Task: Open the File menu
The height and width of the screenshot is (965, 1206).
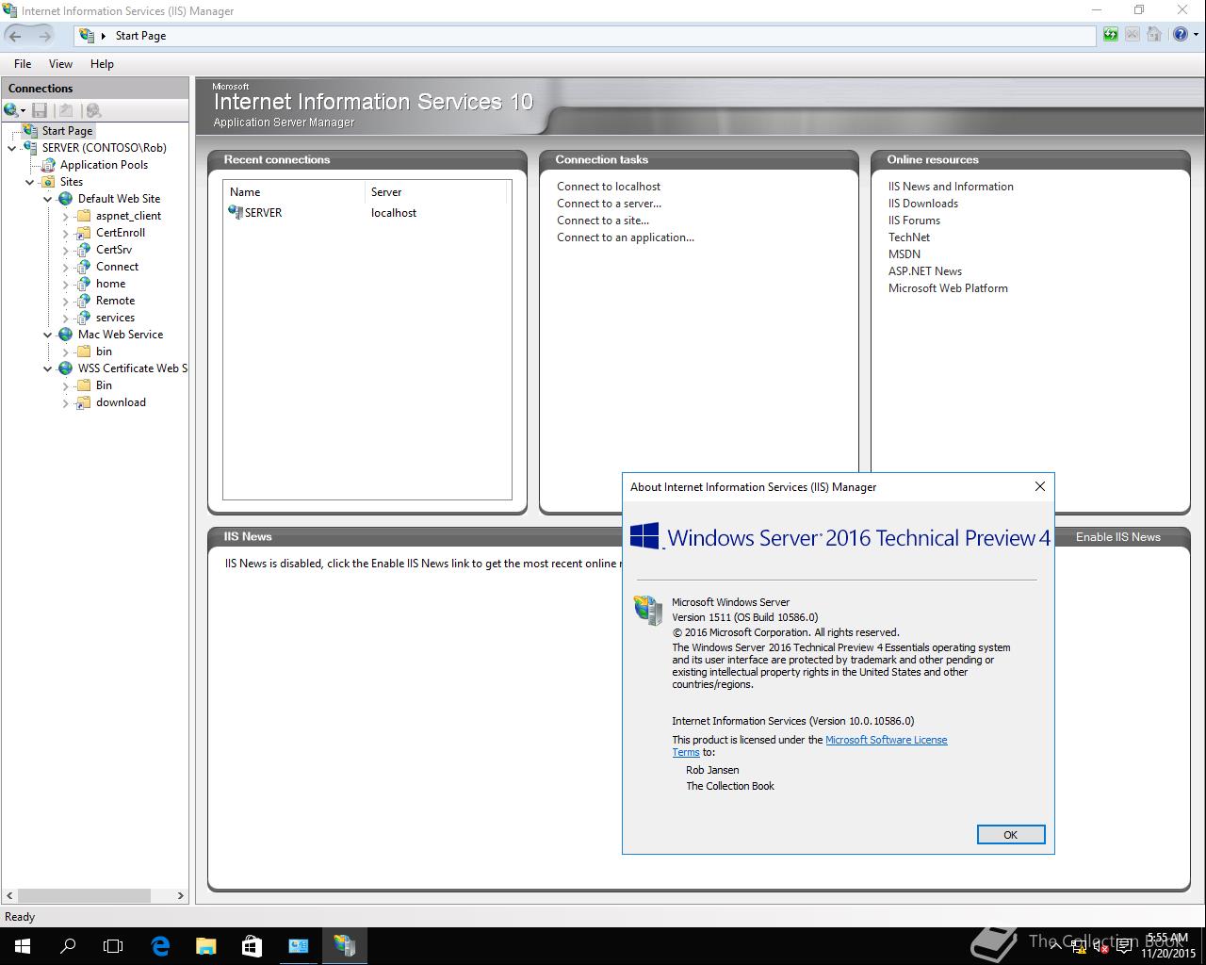Action: pos(23,64)
